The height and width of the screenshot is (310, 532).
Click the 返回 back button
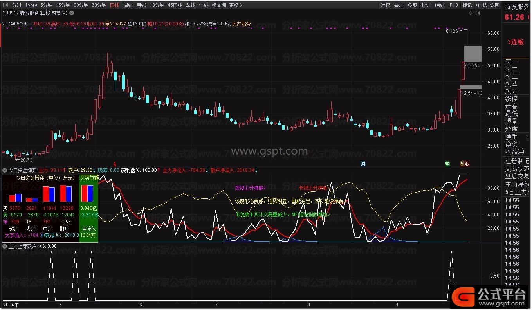point(495,5)
